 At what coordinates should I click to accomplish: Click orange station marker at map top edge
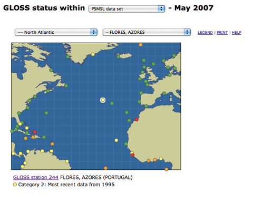(x=141, y=45)
